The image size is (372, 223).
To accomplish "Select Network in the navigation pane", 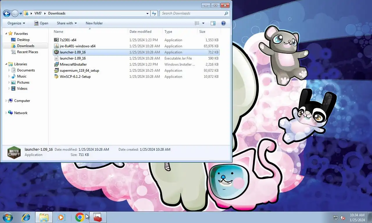I will click(x=21, y=113).
